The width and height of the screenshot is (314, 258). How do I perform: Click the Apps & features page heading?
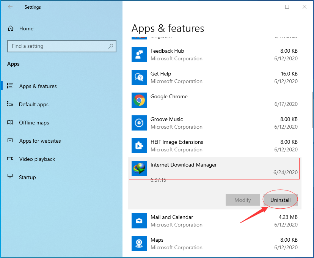point(168,28)
